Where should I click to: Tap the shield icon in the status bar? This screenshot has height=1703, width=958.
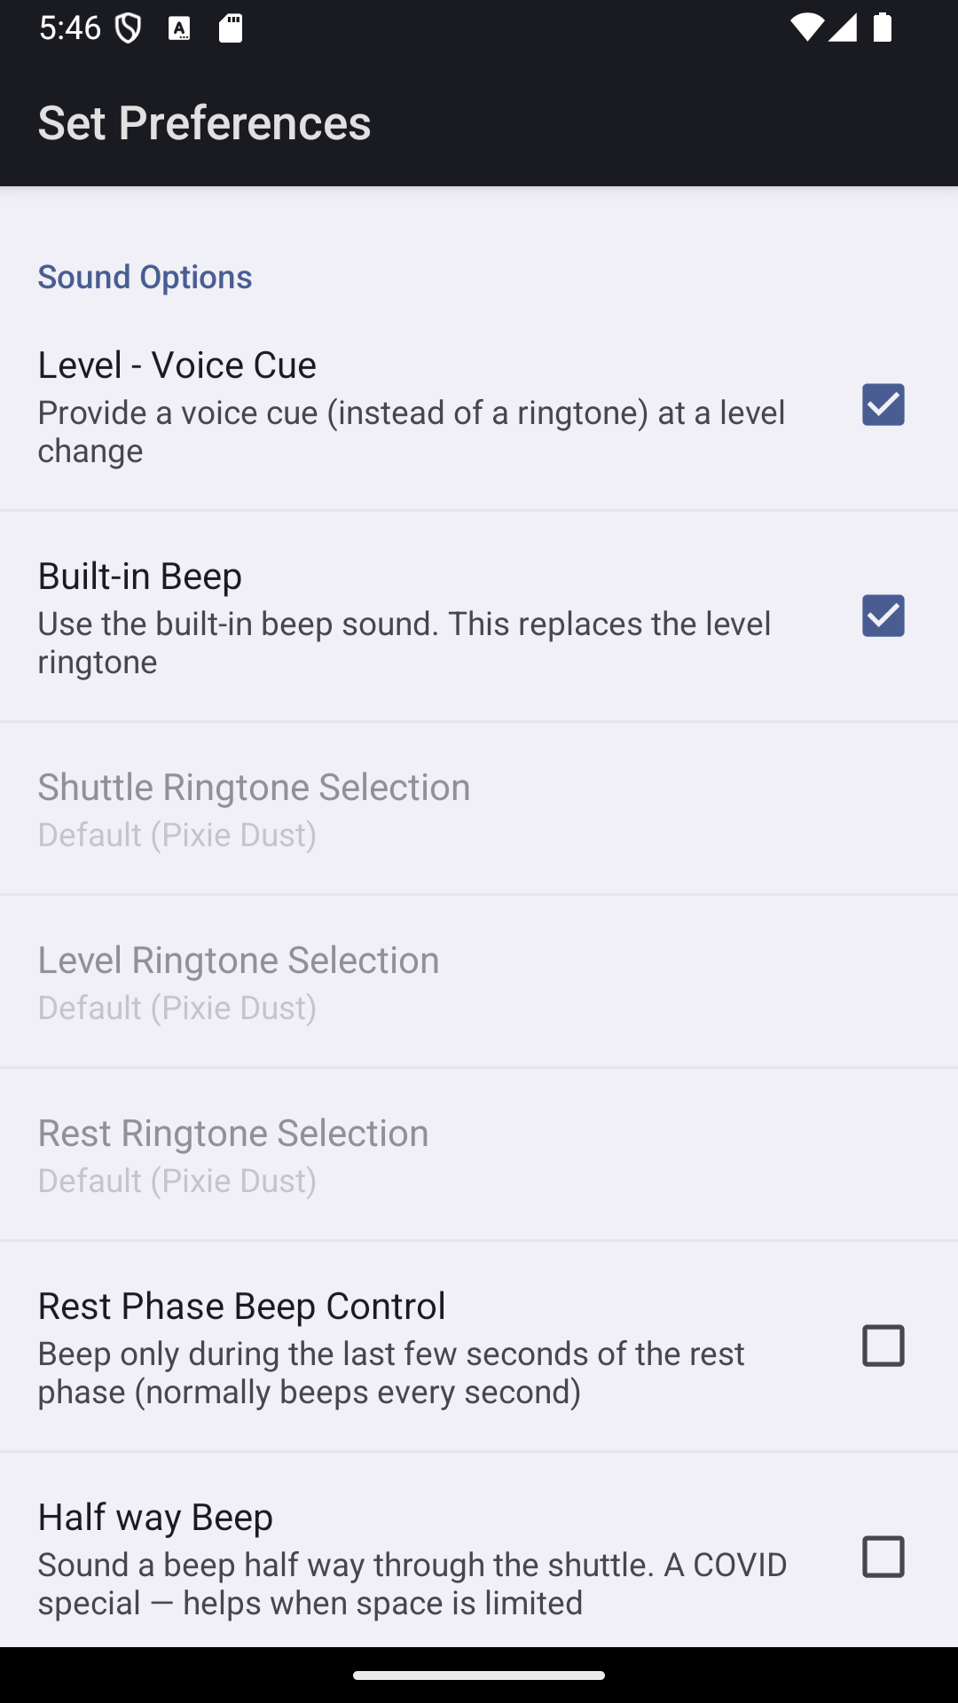tap(130, 29)
